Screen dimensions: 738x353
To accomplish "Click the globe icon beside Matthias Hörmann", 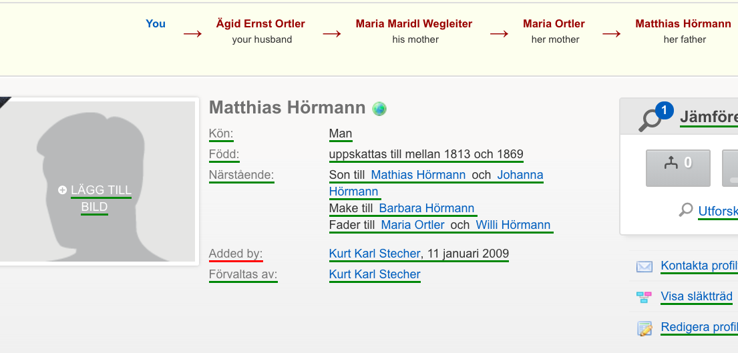I will pos(379,109).
